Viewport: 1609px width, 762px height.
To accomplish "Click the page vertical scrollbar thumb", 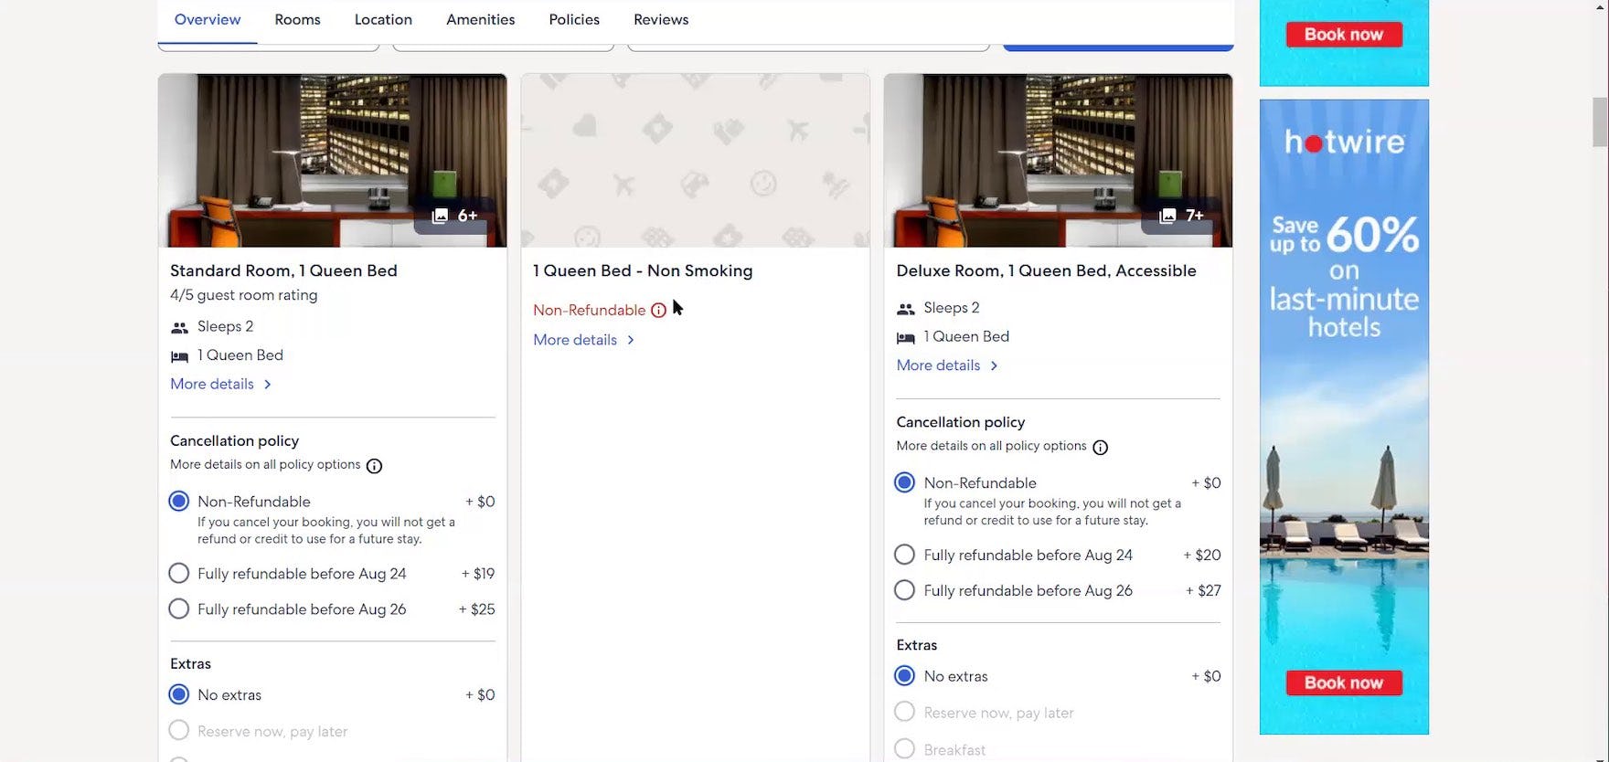I will click(1599, 121).
